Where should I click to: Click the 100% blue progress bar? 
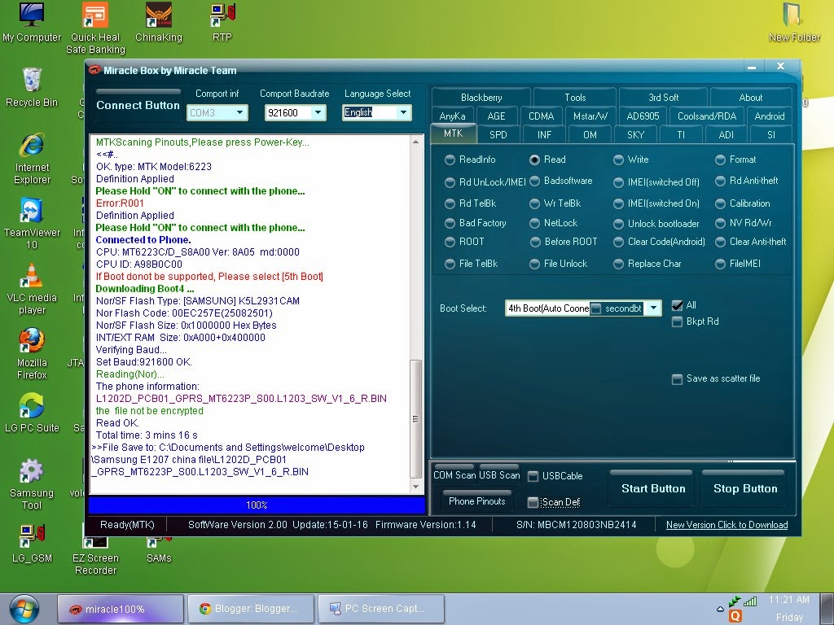coord(257,505)
